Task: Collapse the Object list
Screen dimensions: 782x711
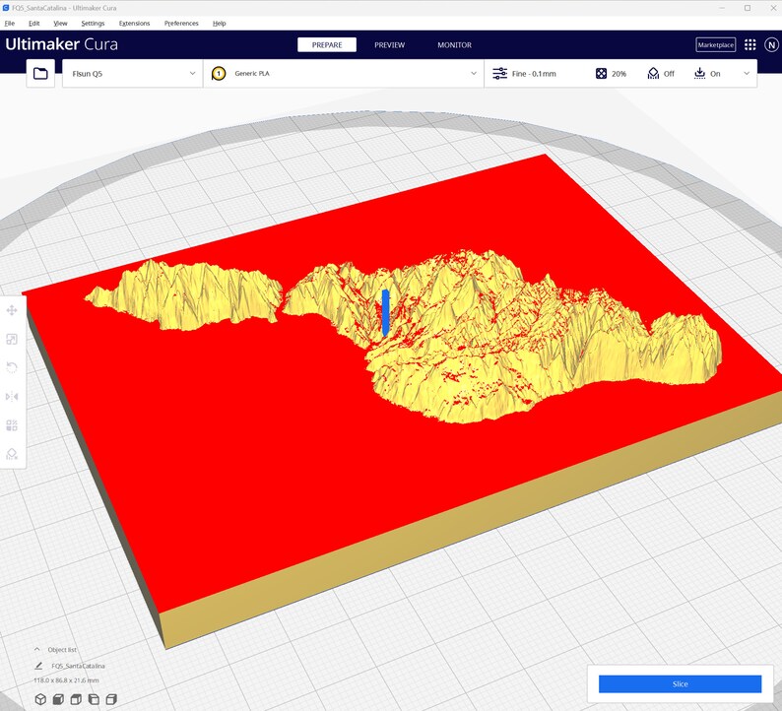Action: coord(36,649)
